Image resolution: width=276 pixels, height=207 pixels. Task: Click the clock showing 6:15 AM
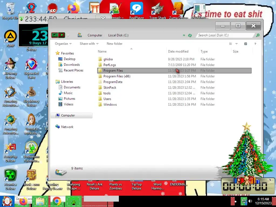[263, 201]
